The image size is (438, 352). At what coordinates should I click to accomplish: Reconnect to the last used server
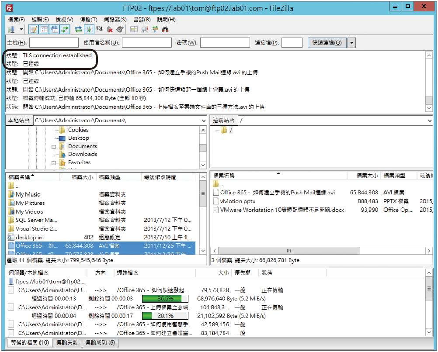point(120,29)
